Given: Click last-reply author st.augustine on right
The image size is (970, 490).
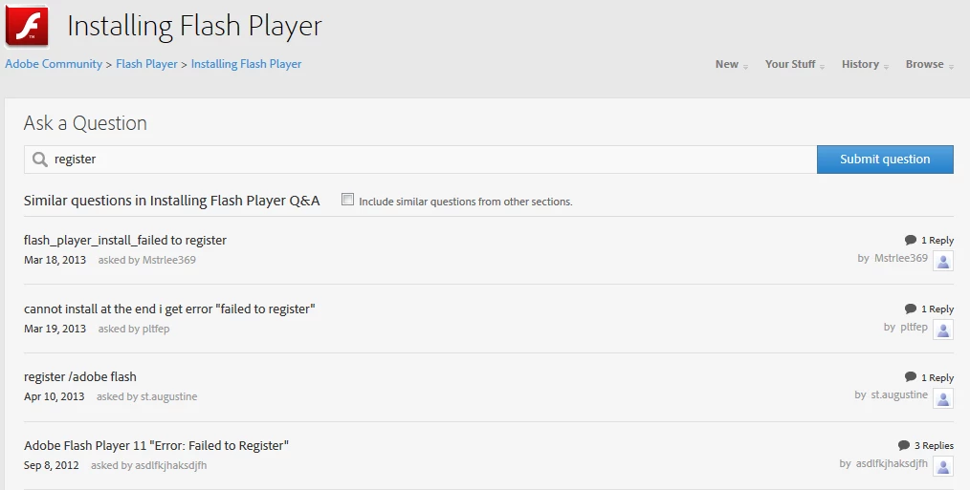Looking at the screenshot, I should tap(899, 394).
